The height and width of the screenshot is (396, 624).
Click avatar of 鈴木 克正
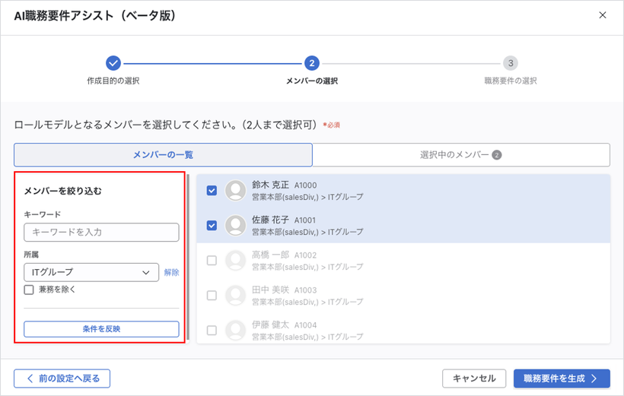pos(236,191)
